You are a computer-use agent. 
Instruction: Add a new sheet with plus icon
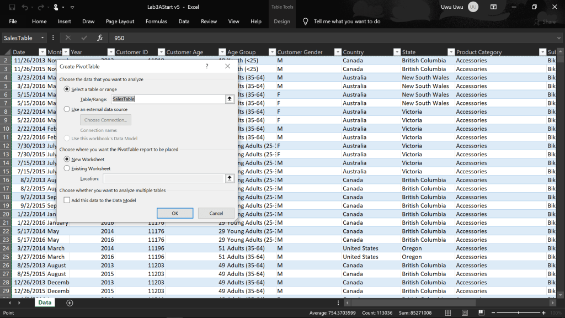click(70, 303)
